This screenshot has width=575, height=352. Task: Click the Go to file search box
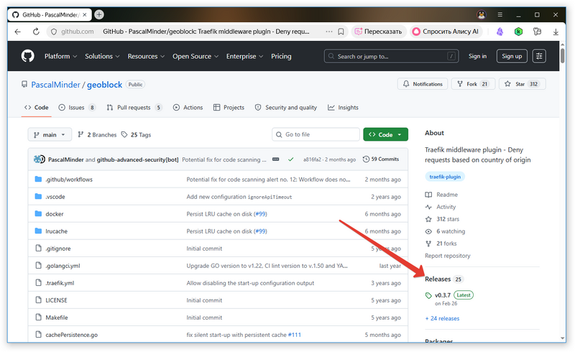[x=316, y=134]
